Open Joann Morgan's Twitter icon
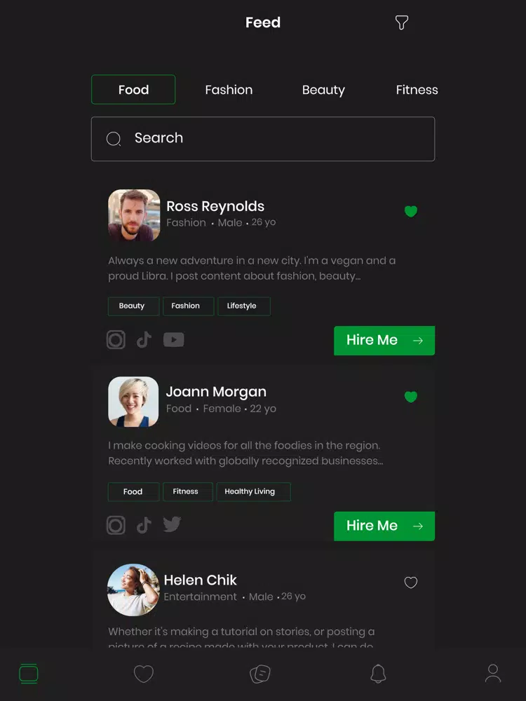Viewport: 526px width, 701px height. (172, 524)
